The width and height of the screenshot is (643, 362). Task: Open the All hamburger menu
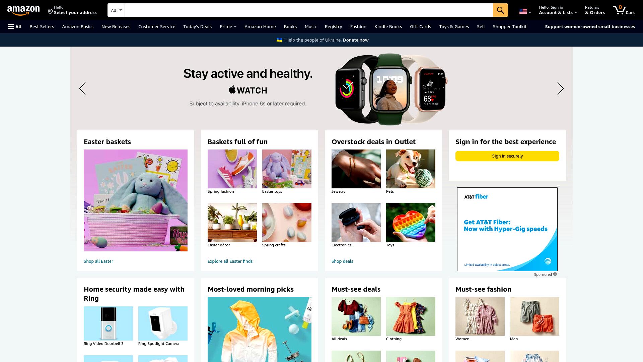pyautogui.click(x=15, y=26)
